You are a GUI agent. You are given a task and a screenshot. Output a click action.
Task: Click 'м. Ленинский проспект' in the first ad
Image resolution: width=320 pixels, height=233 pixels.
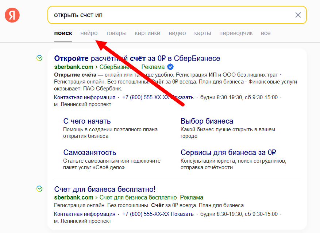[83, 104]
